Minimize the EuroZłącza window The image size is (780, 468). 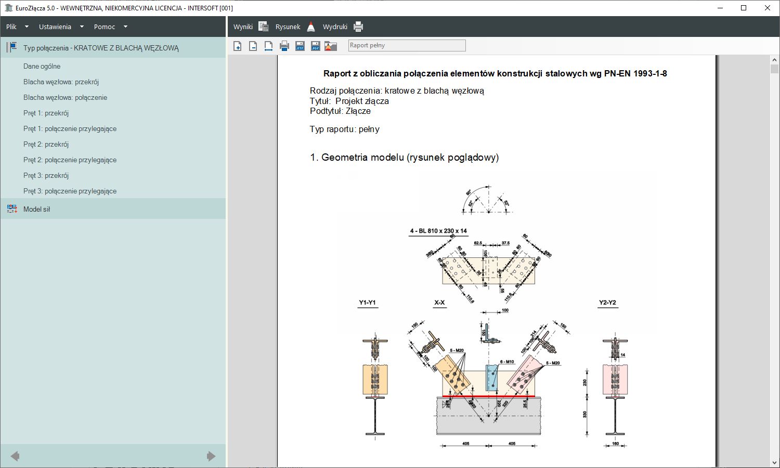(720, 8)
